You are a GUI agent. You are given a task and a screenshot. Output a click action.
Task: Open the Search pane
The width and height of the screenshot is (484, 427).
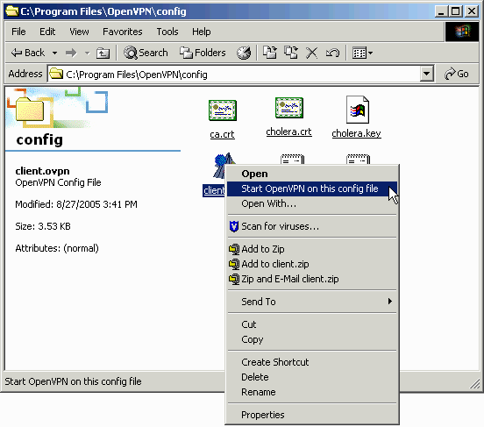pos(146,53)
